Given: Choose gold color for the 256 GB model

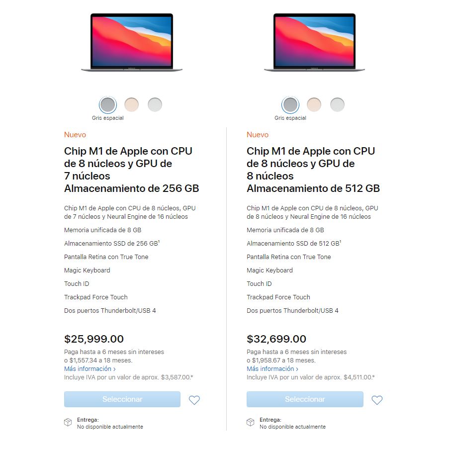Looking at the screenshot, I should 131,104.
